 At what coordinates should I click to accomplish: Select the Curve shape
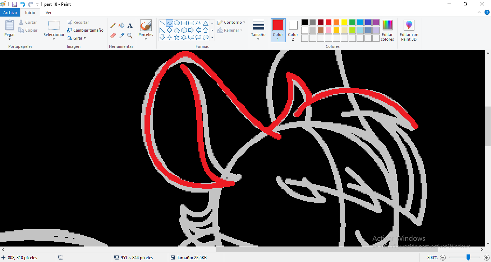click(x=170, y=23)
